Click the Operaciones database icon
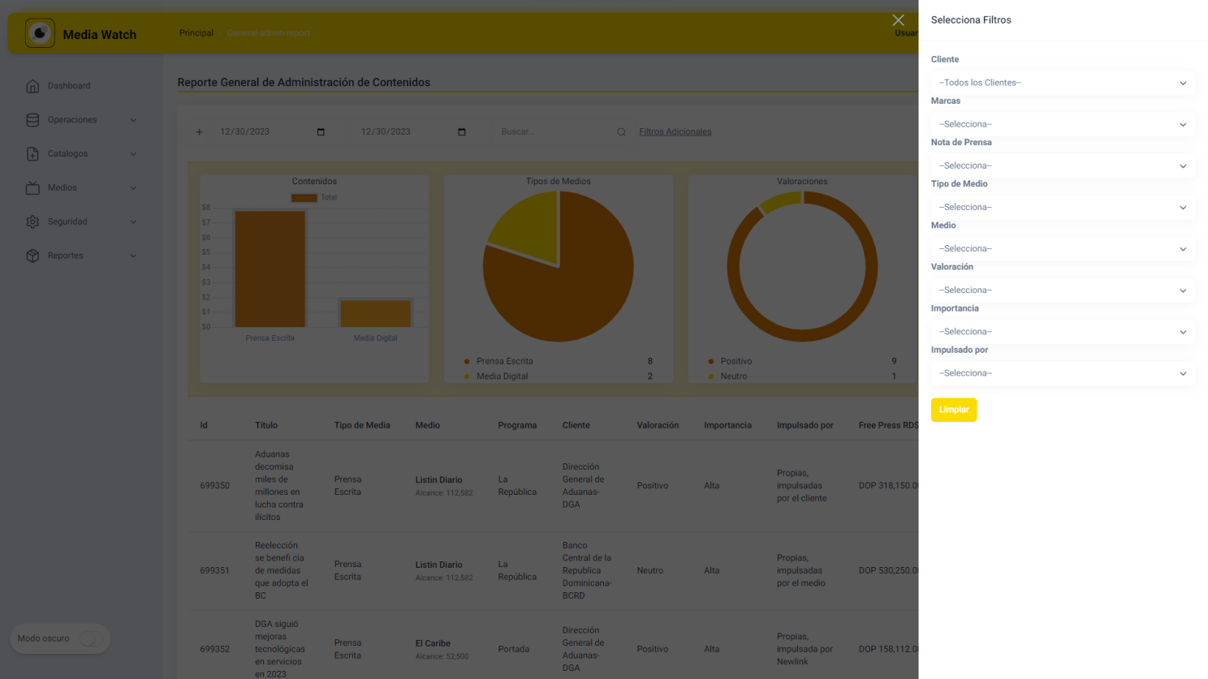Screen dimensions: 1208x679 pyautogui.click(x=32, y=120)
